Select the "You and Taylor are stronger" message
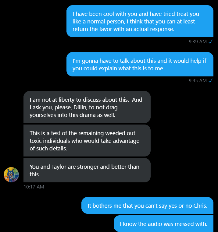The image size is (218, 232). (87, 170)
